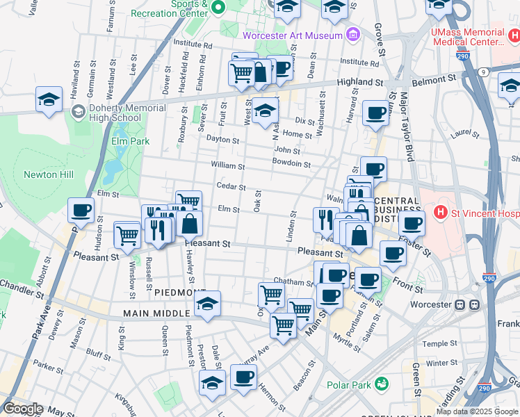Screen dimensions: 520x417
Task: Select the MAIN MIDDLE neighborhood label
Action: pyautogui.click(x=157, y=313)
